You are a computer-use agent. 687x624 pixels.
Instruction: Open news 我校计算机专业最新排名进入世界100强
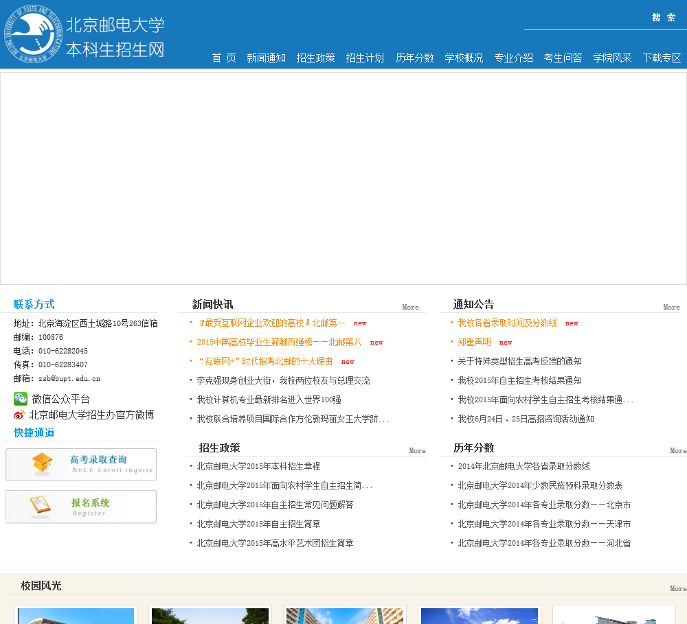coord(269,400)
